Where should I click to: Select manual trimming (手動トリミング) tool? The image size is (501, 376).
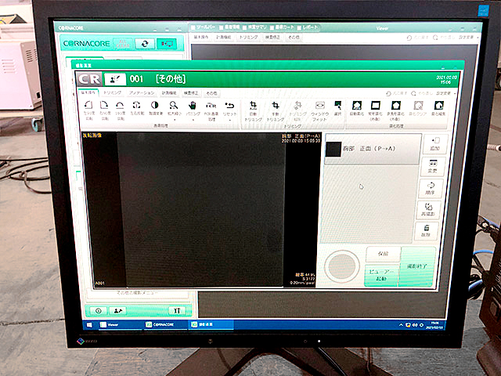pyautogui.click(x=275, y=110)
